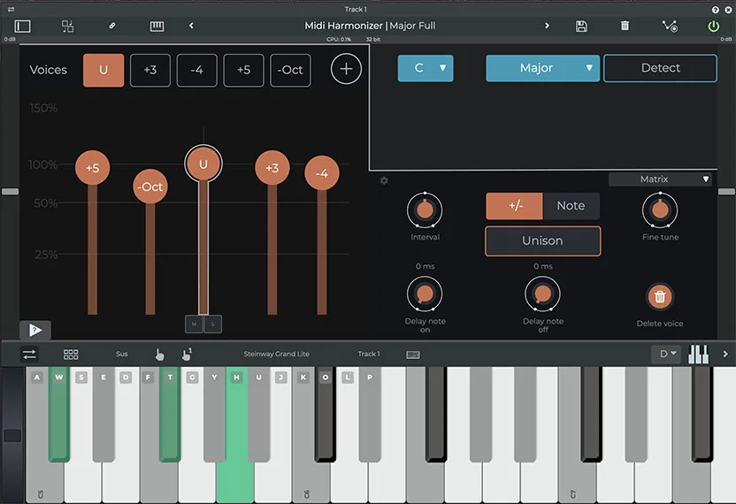The image size is (736, 504).
Task: Select the single finger touch mode icon
Action: click(159, 355)
